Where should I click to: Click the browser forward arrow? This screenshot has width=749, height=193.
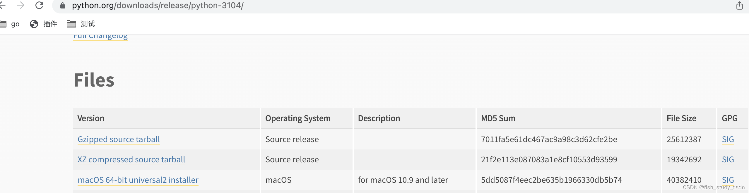pyautogui.click(x=20, y=5)
